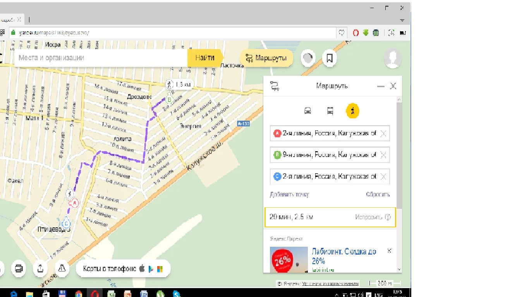Screen dimensions: 529x297
Task: Click the Птицевод label on the map
Action: click(x=53, y=229)
